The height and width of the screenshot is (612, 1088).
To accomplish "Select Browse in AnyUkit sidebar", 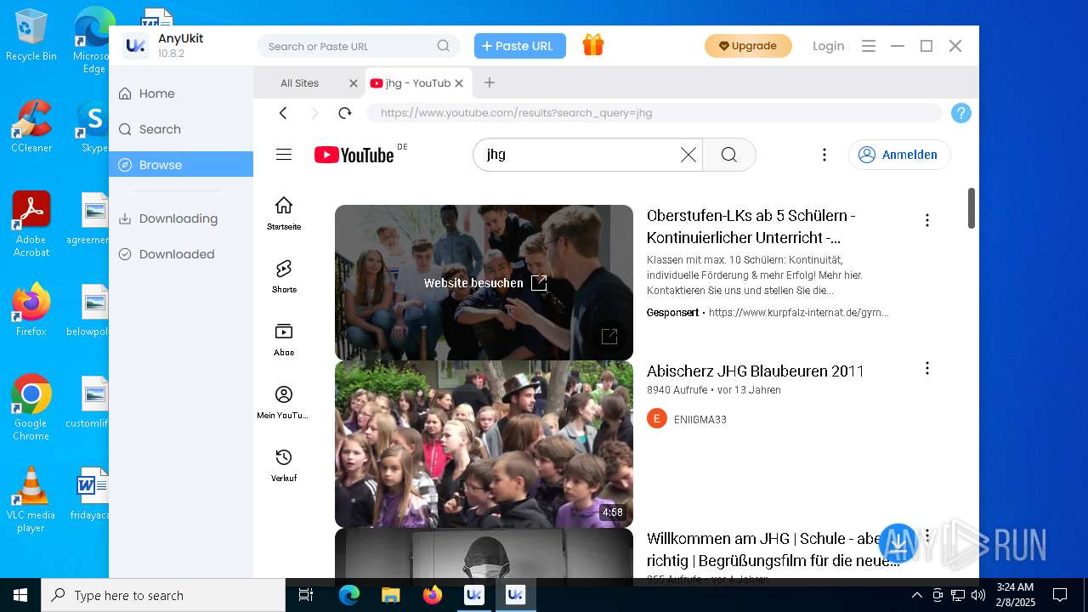I will (181, 165).
